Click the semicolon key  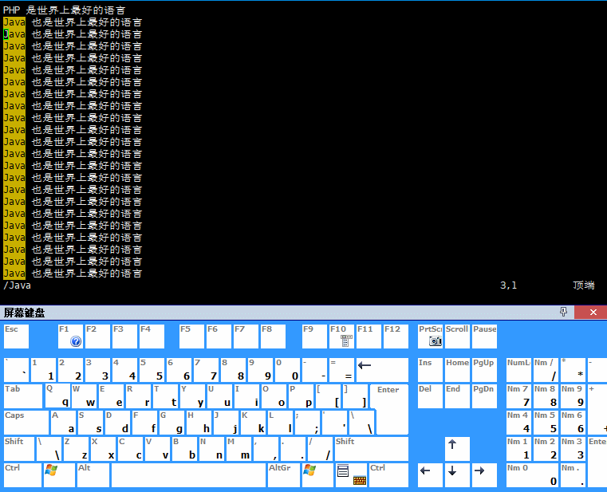[307, 423]
